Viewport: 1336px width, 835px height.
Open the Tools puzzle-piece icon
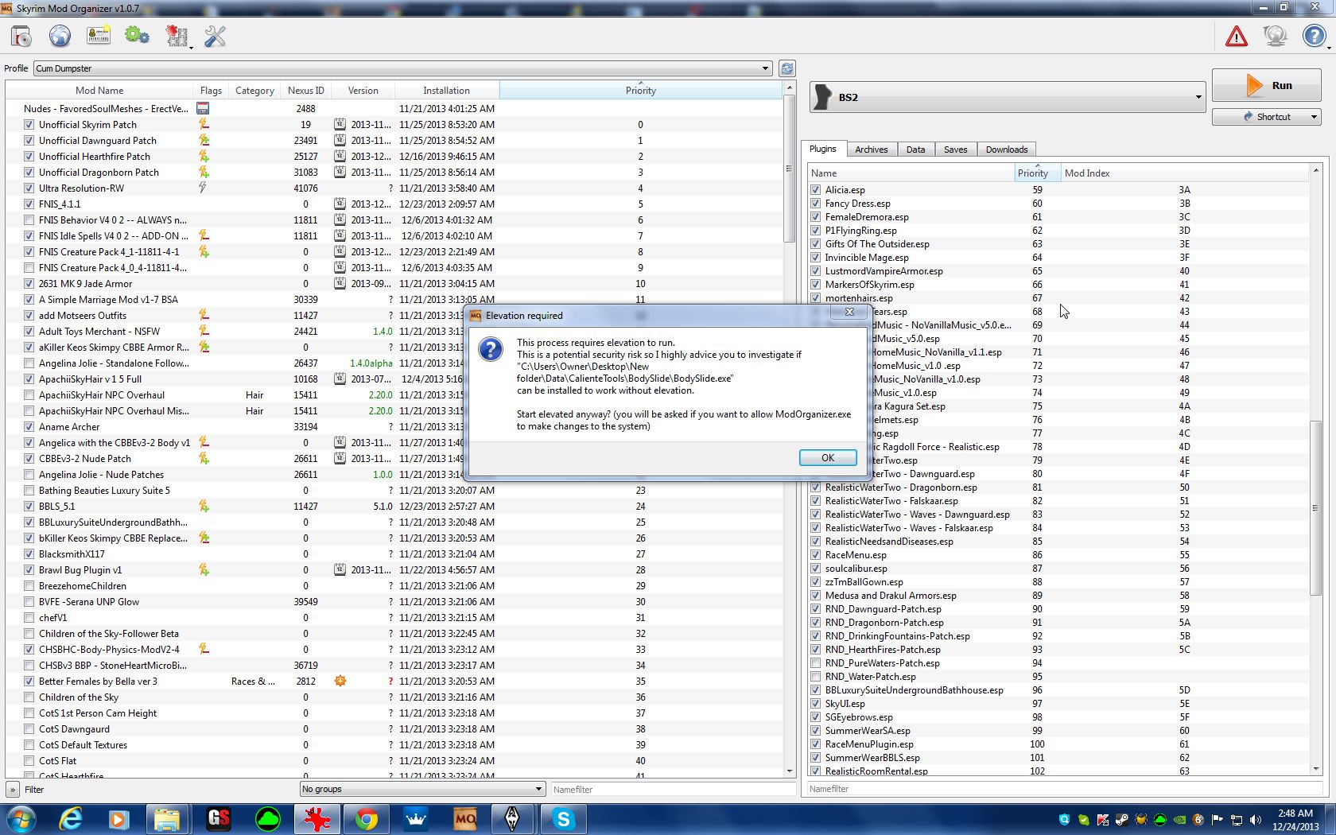(x=177, y=37)
